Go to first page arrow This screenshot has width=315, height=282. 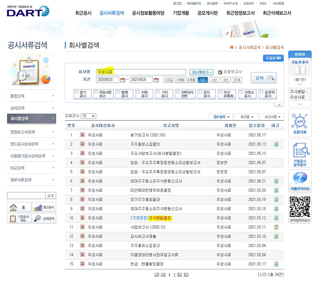click(x=157, y=275)
